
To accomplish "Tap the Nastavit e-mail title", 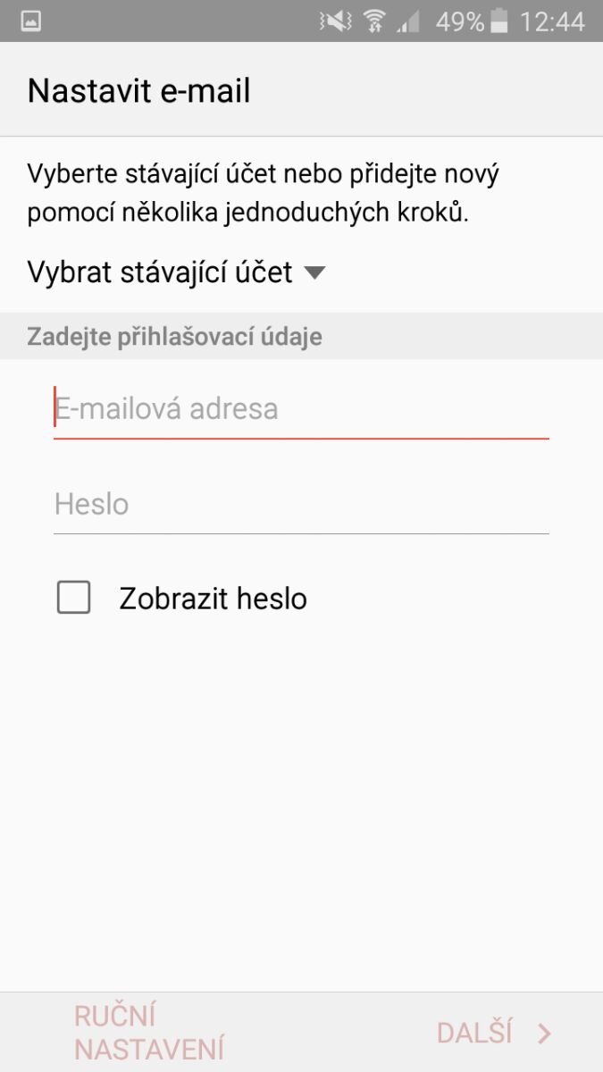I will tap(139, 90).
